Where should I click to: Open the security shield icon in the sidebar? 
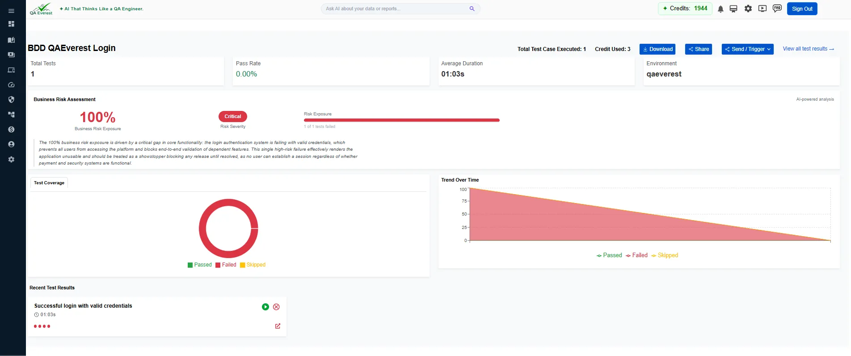coord(11,99)
